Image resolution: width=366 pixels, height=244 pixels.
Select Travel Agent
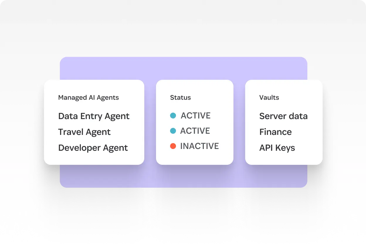[x=84, y=132]
